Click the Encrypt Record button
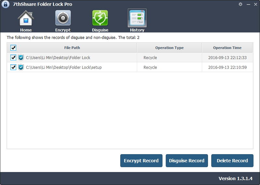Viewport: 260px width, 185px height. pos(141,161)
